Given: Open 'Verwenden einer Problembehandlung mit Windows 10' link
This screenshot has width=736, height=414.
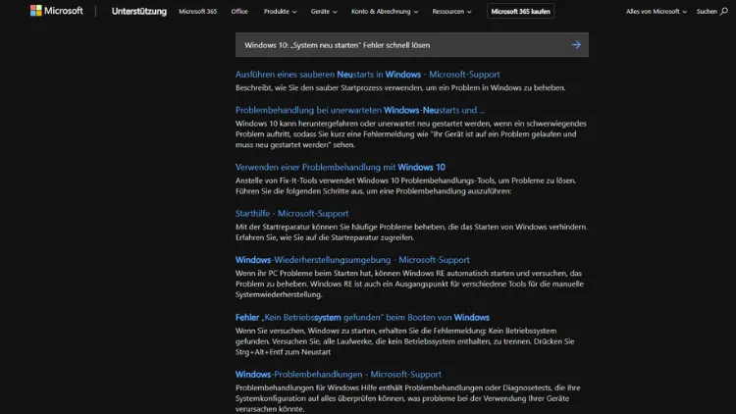Looking at the screenshot, I should pyautogui.click(x=341, y=167).
